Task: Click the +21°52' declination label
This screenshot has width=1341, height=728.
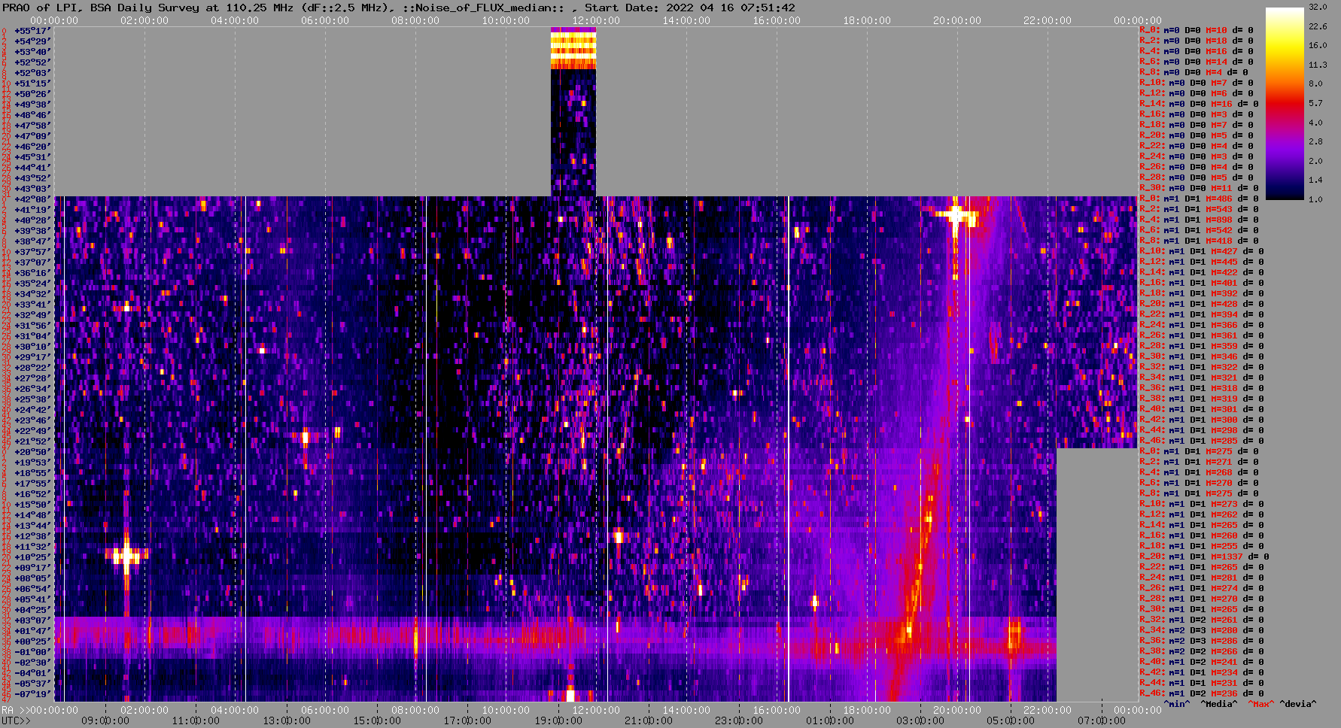Action: coord(32,441)
